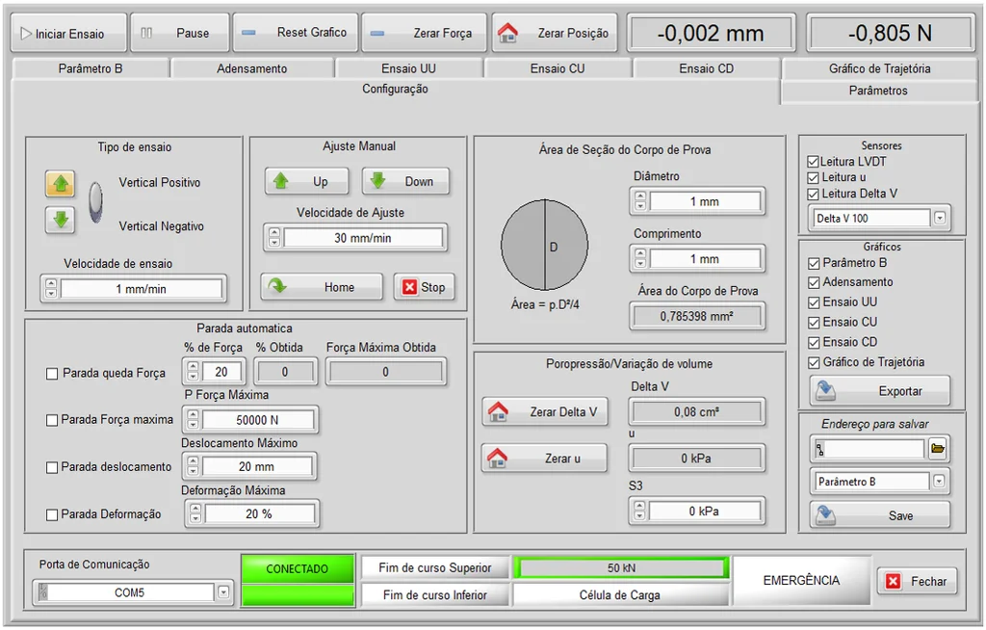Click stepper arrows for Diâmetro
The image size is (986, 630).
click(640, 201)
